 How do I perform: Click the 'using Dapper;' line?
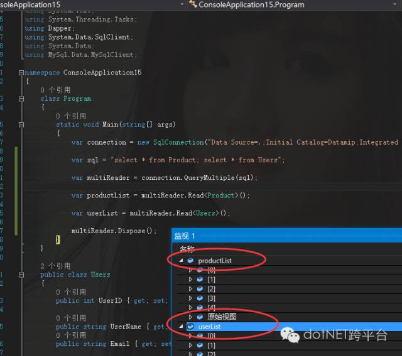(50, 28)
